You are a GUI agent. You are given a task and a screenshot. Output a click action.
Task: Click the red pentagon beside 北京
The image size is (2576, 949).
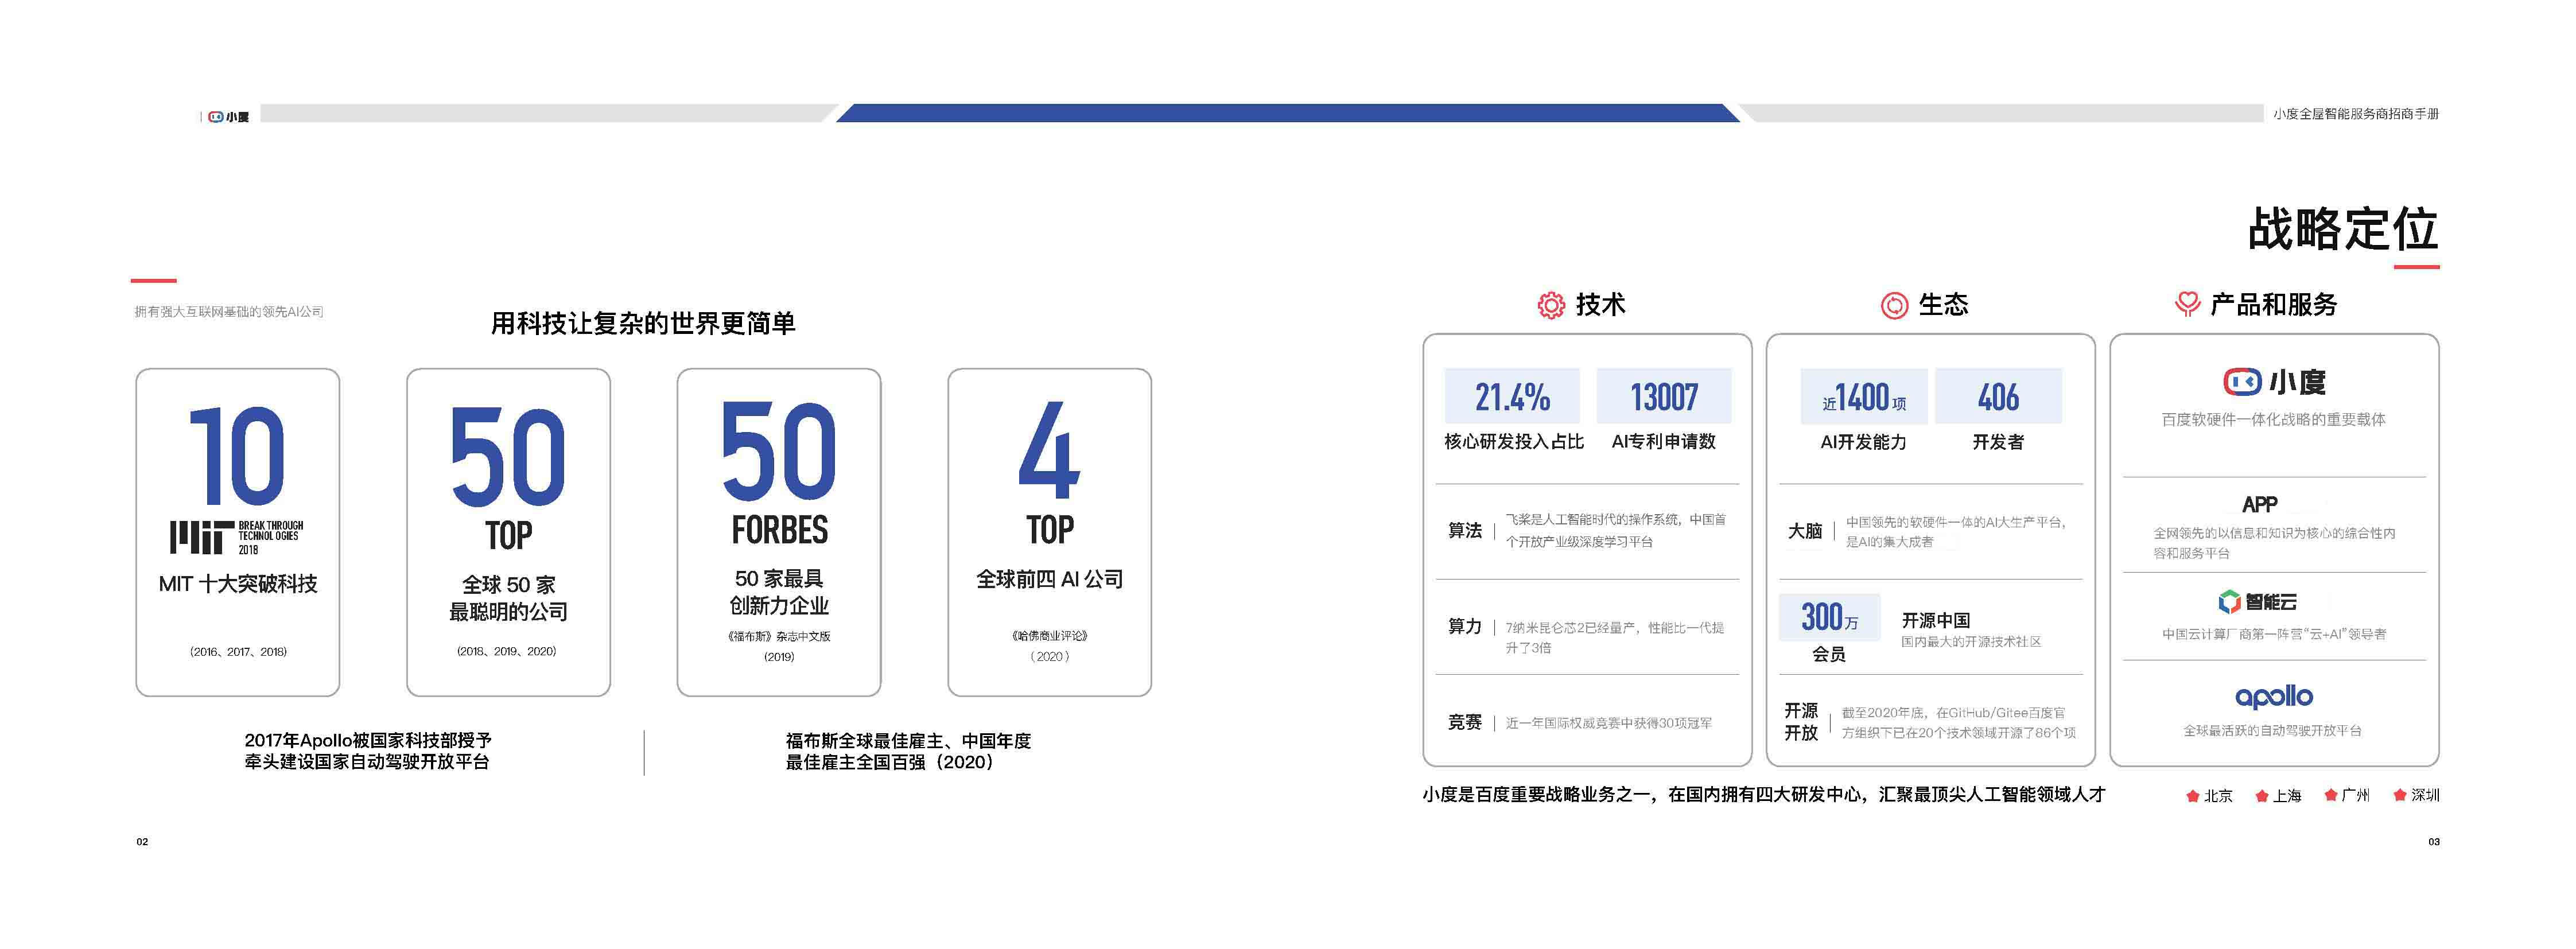coord(2192,796)
